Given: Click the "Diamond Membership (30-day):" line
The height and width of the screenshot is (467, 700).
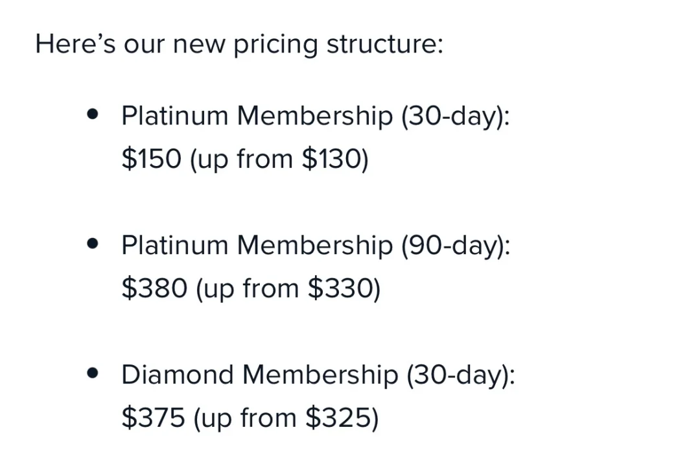Looking at the screenshot, I should 318,375.
